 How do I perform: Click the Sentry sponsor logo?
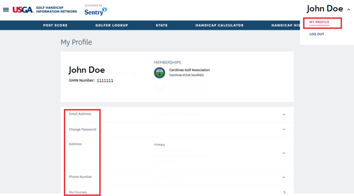[x=96, y=11]
